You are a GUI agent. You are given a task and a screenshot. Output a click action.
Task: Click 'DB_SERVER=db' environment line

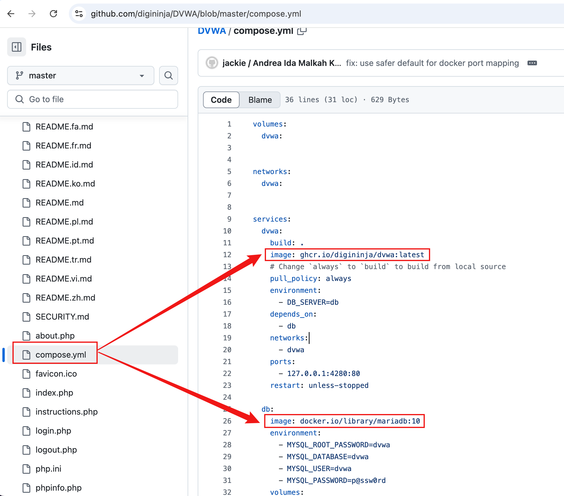tap(309, 302)
